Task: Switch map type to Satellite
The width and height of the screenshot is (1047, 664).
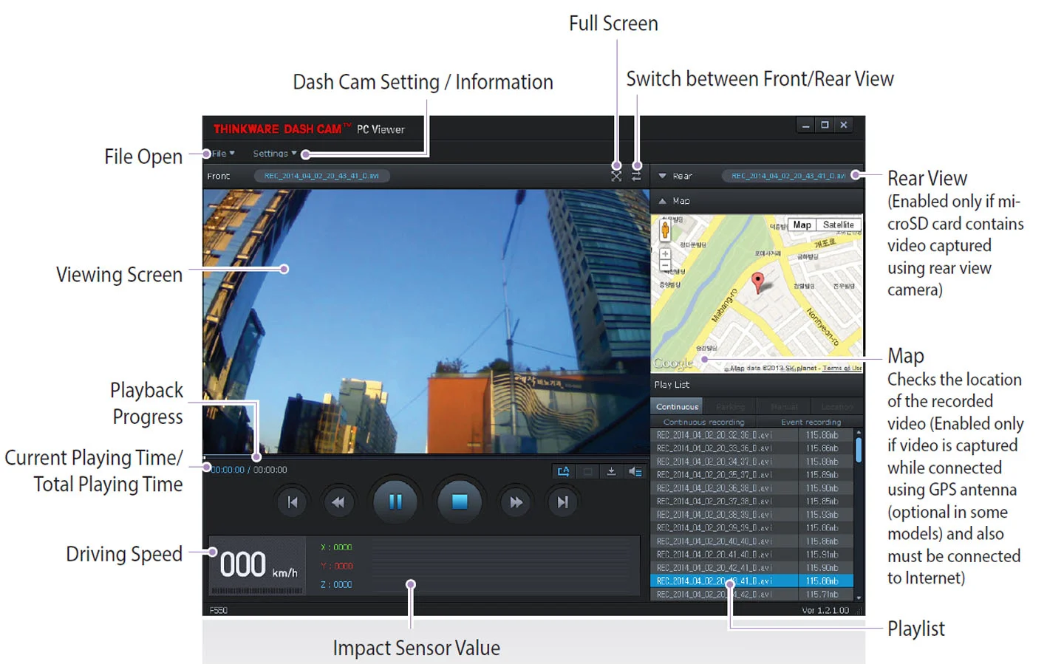Action: (x=839, y=225)
